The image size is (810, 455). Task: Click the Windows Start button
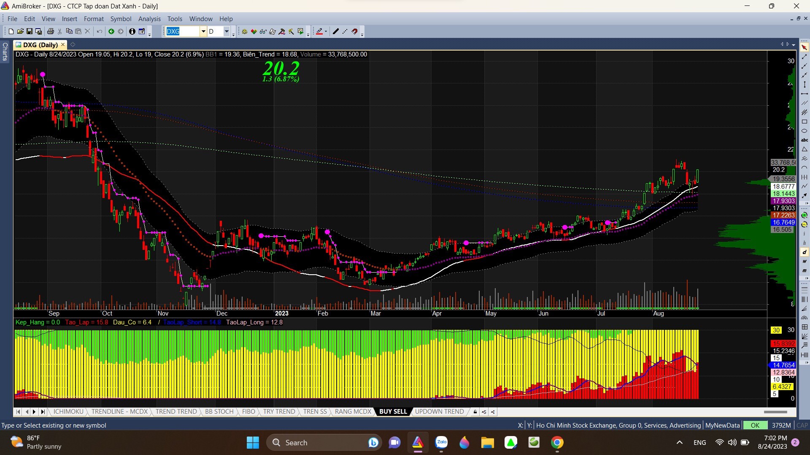(253, 442)
